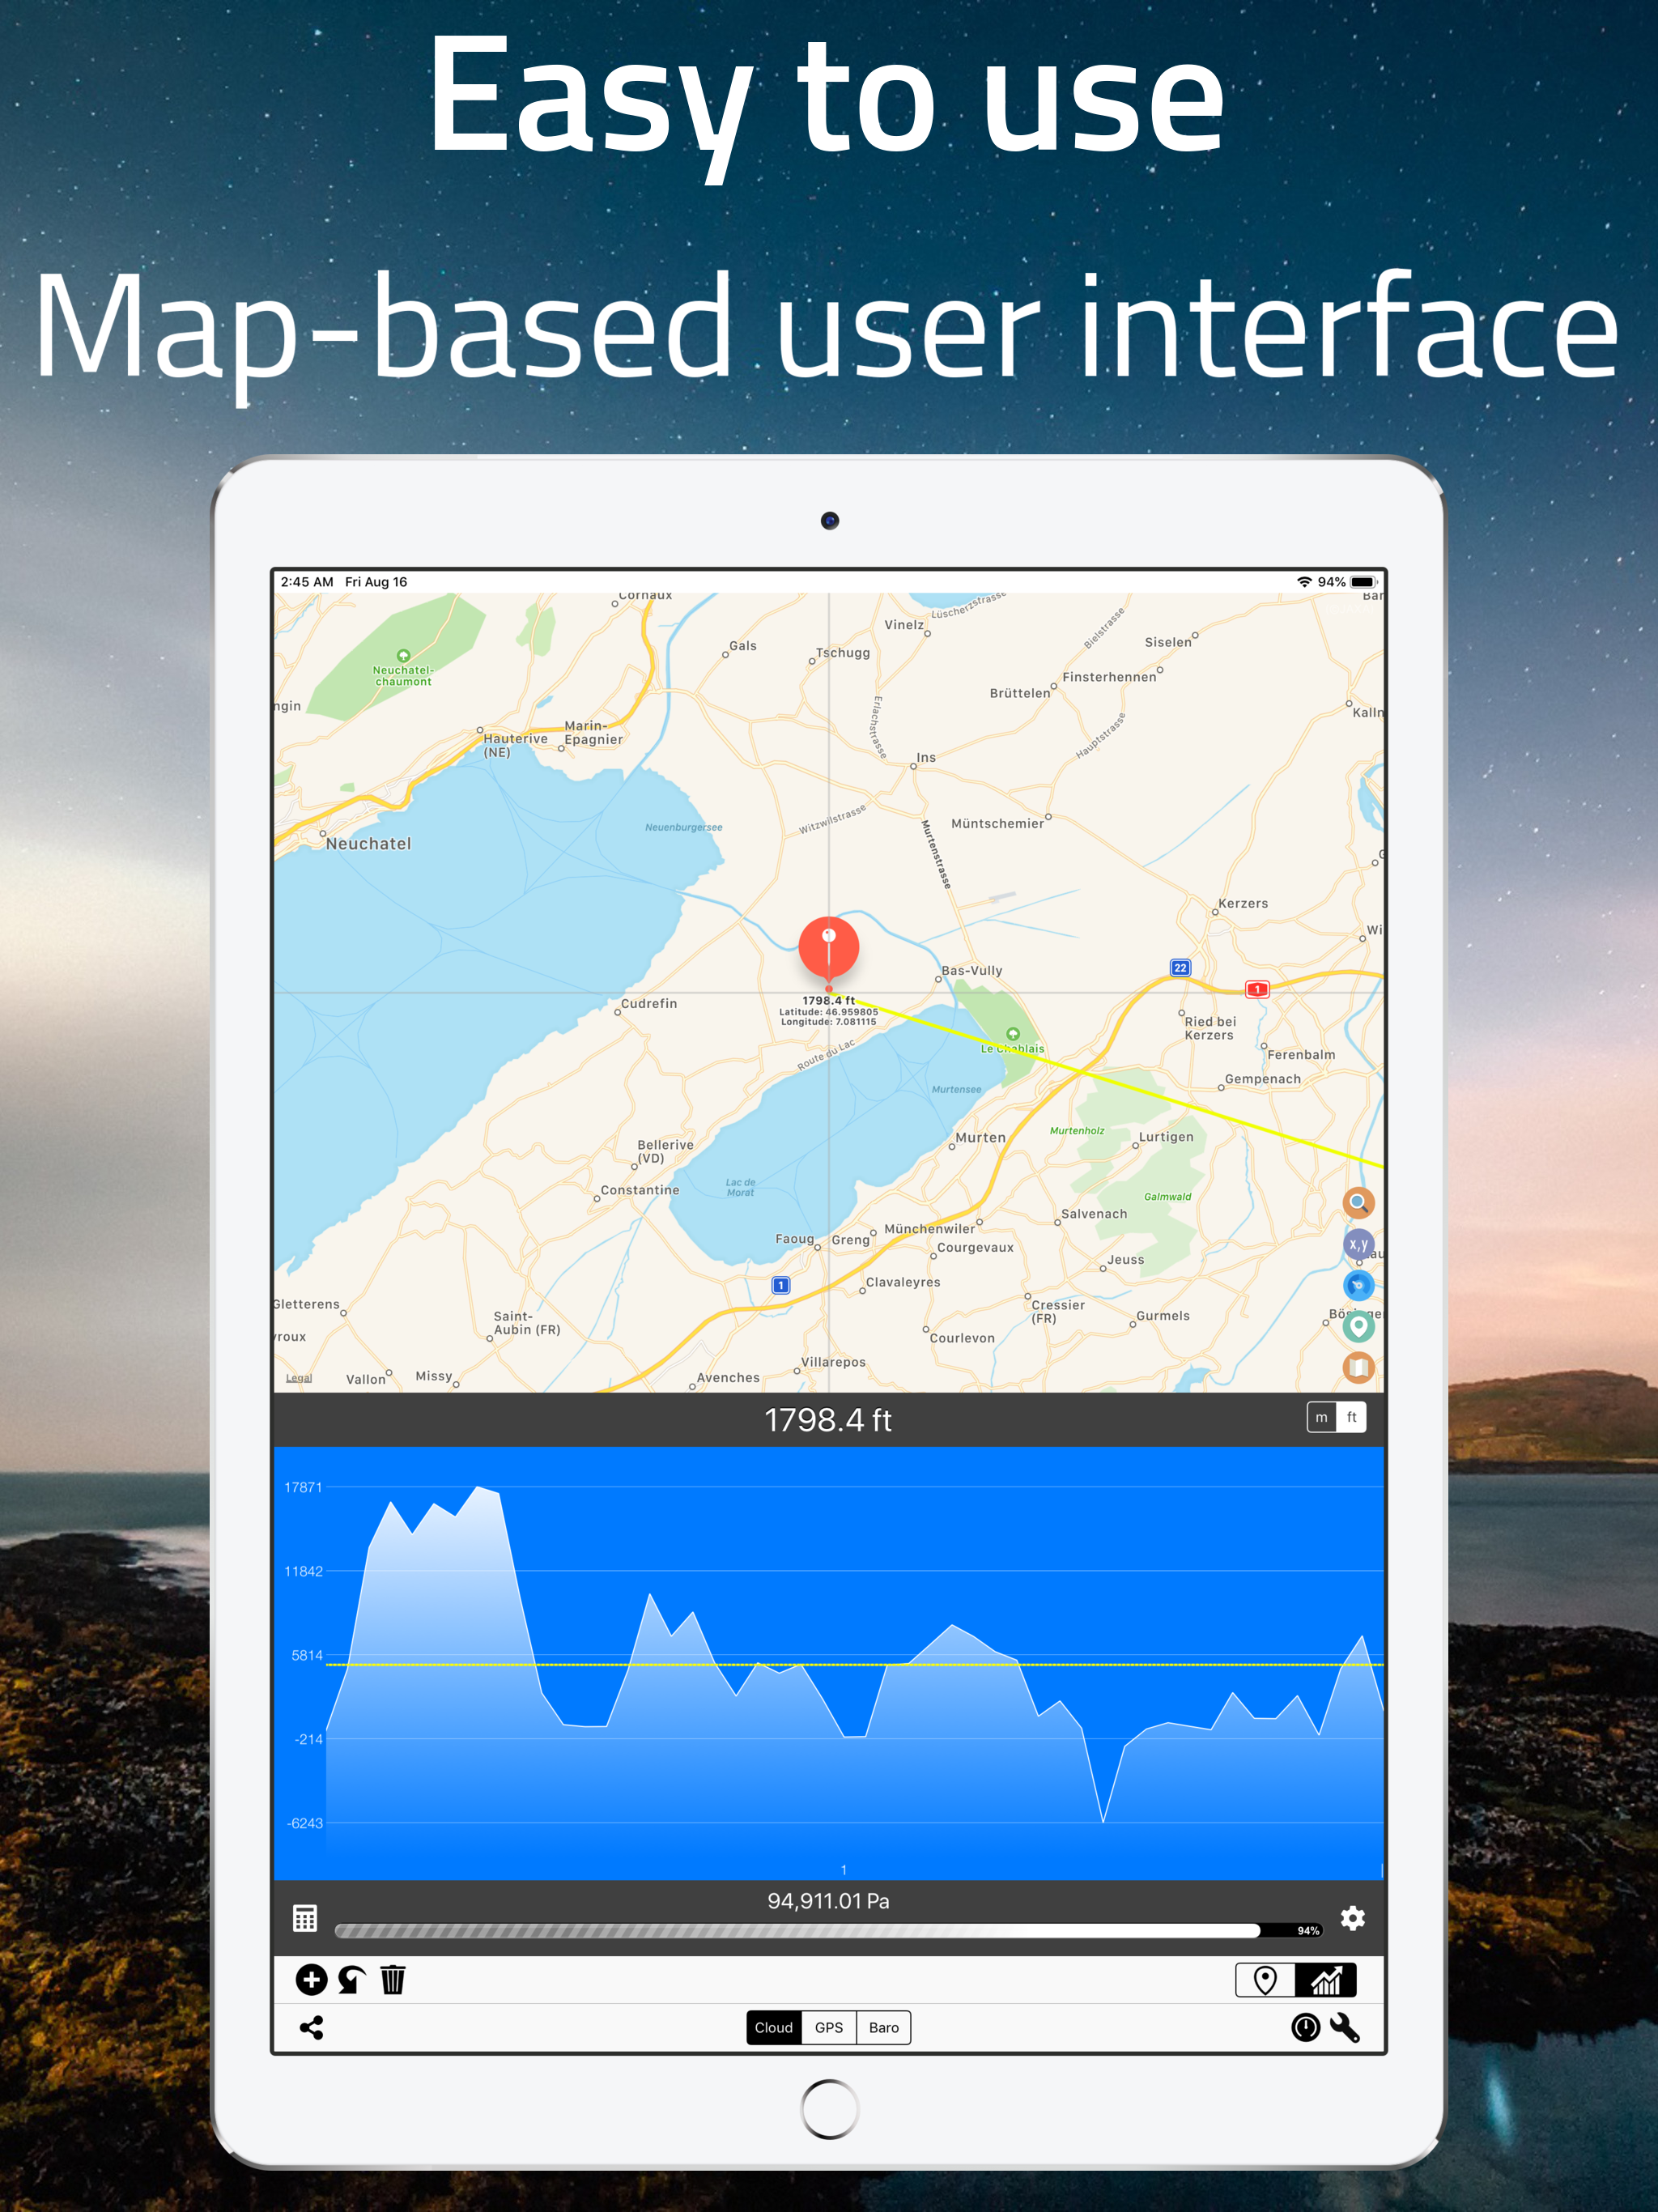
Task: Open the share menu icon
Action: [x=311, y=2027]
